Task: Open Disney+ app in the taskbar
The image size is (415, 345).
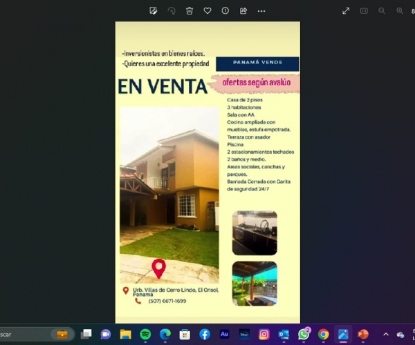Action: tap(244, 335)
